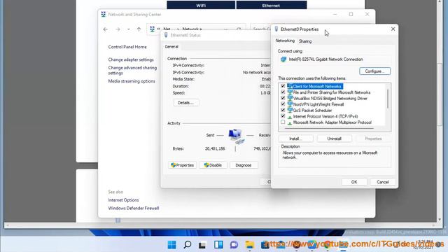448x252 pixels.
Task: Go forward in Network and Sharing Center
Action: (x=118, y=29)
